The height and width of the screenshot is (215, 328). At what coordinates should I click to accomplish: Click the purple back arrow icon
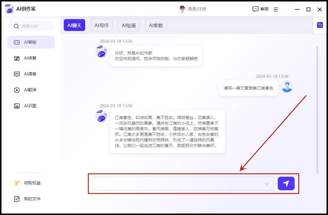pos(320,25)
